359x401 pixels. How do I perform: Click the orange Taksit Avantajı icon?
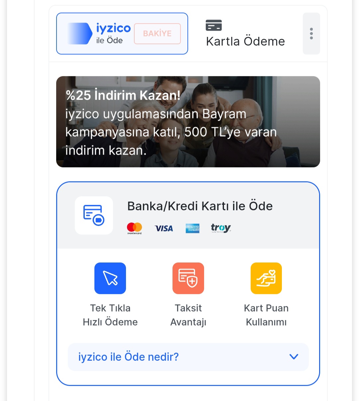(x=188, y=278)
